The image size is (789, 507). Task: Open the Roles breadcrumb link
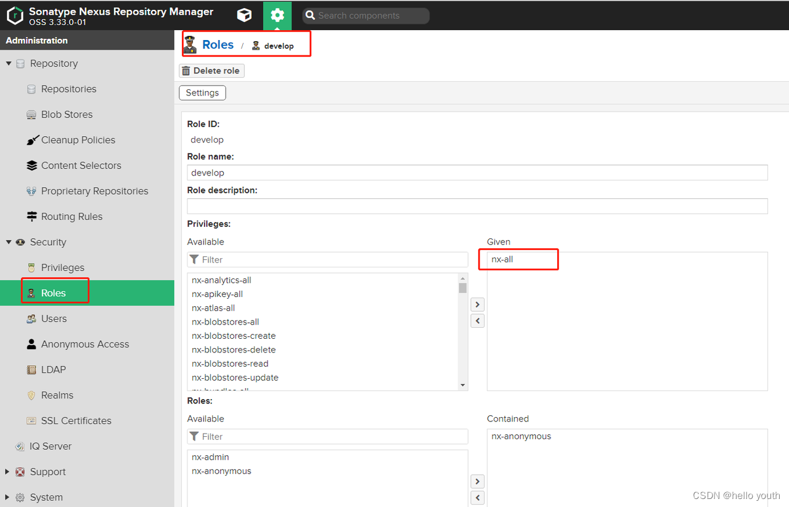pos(218,44)
